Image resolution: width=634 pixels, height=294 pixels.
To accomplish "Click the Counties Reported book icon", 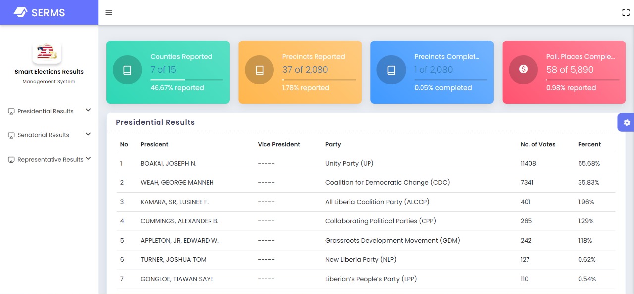I will 127,70.
